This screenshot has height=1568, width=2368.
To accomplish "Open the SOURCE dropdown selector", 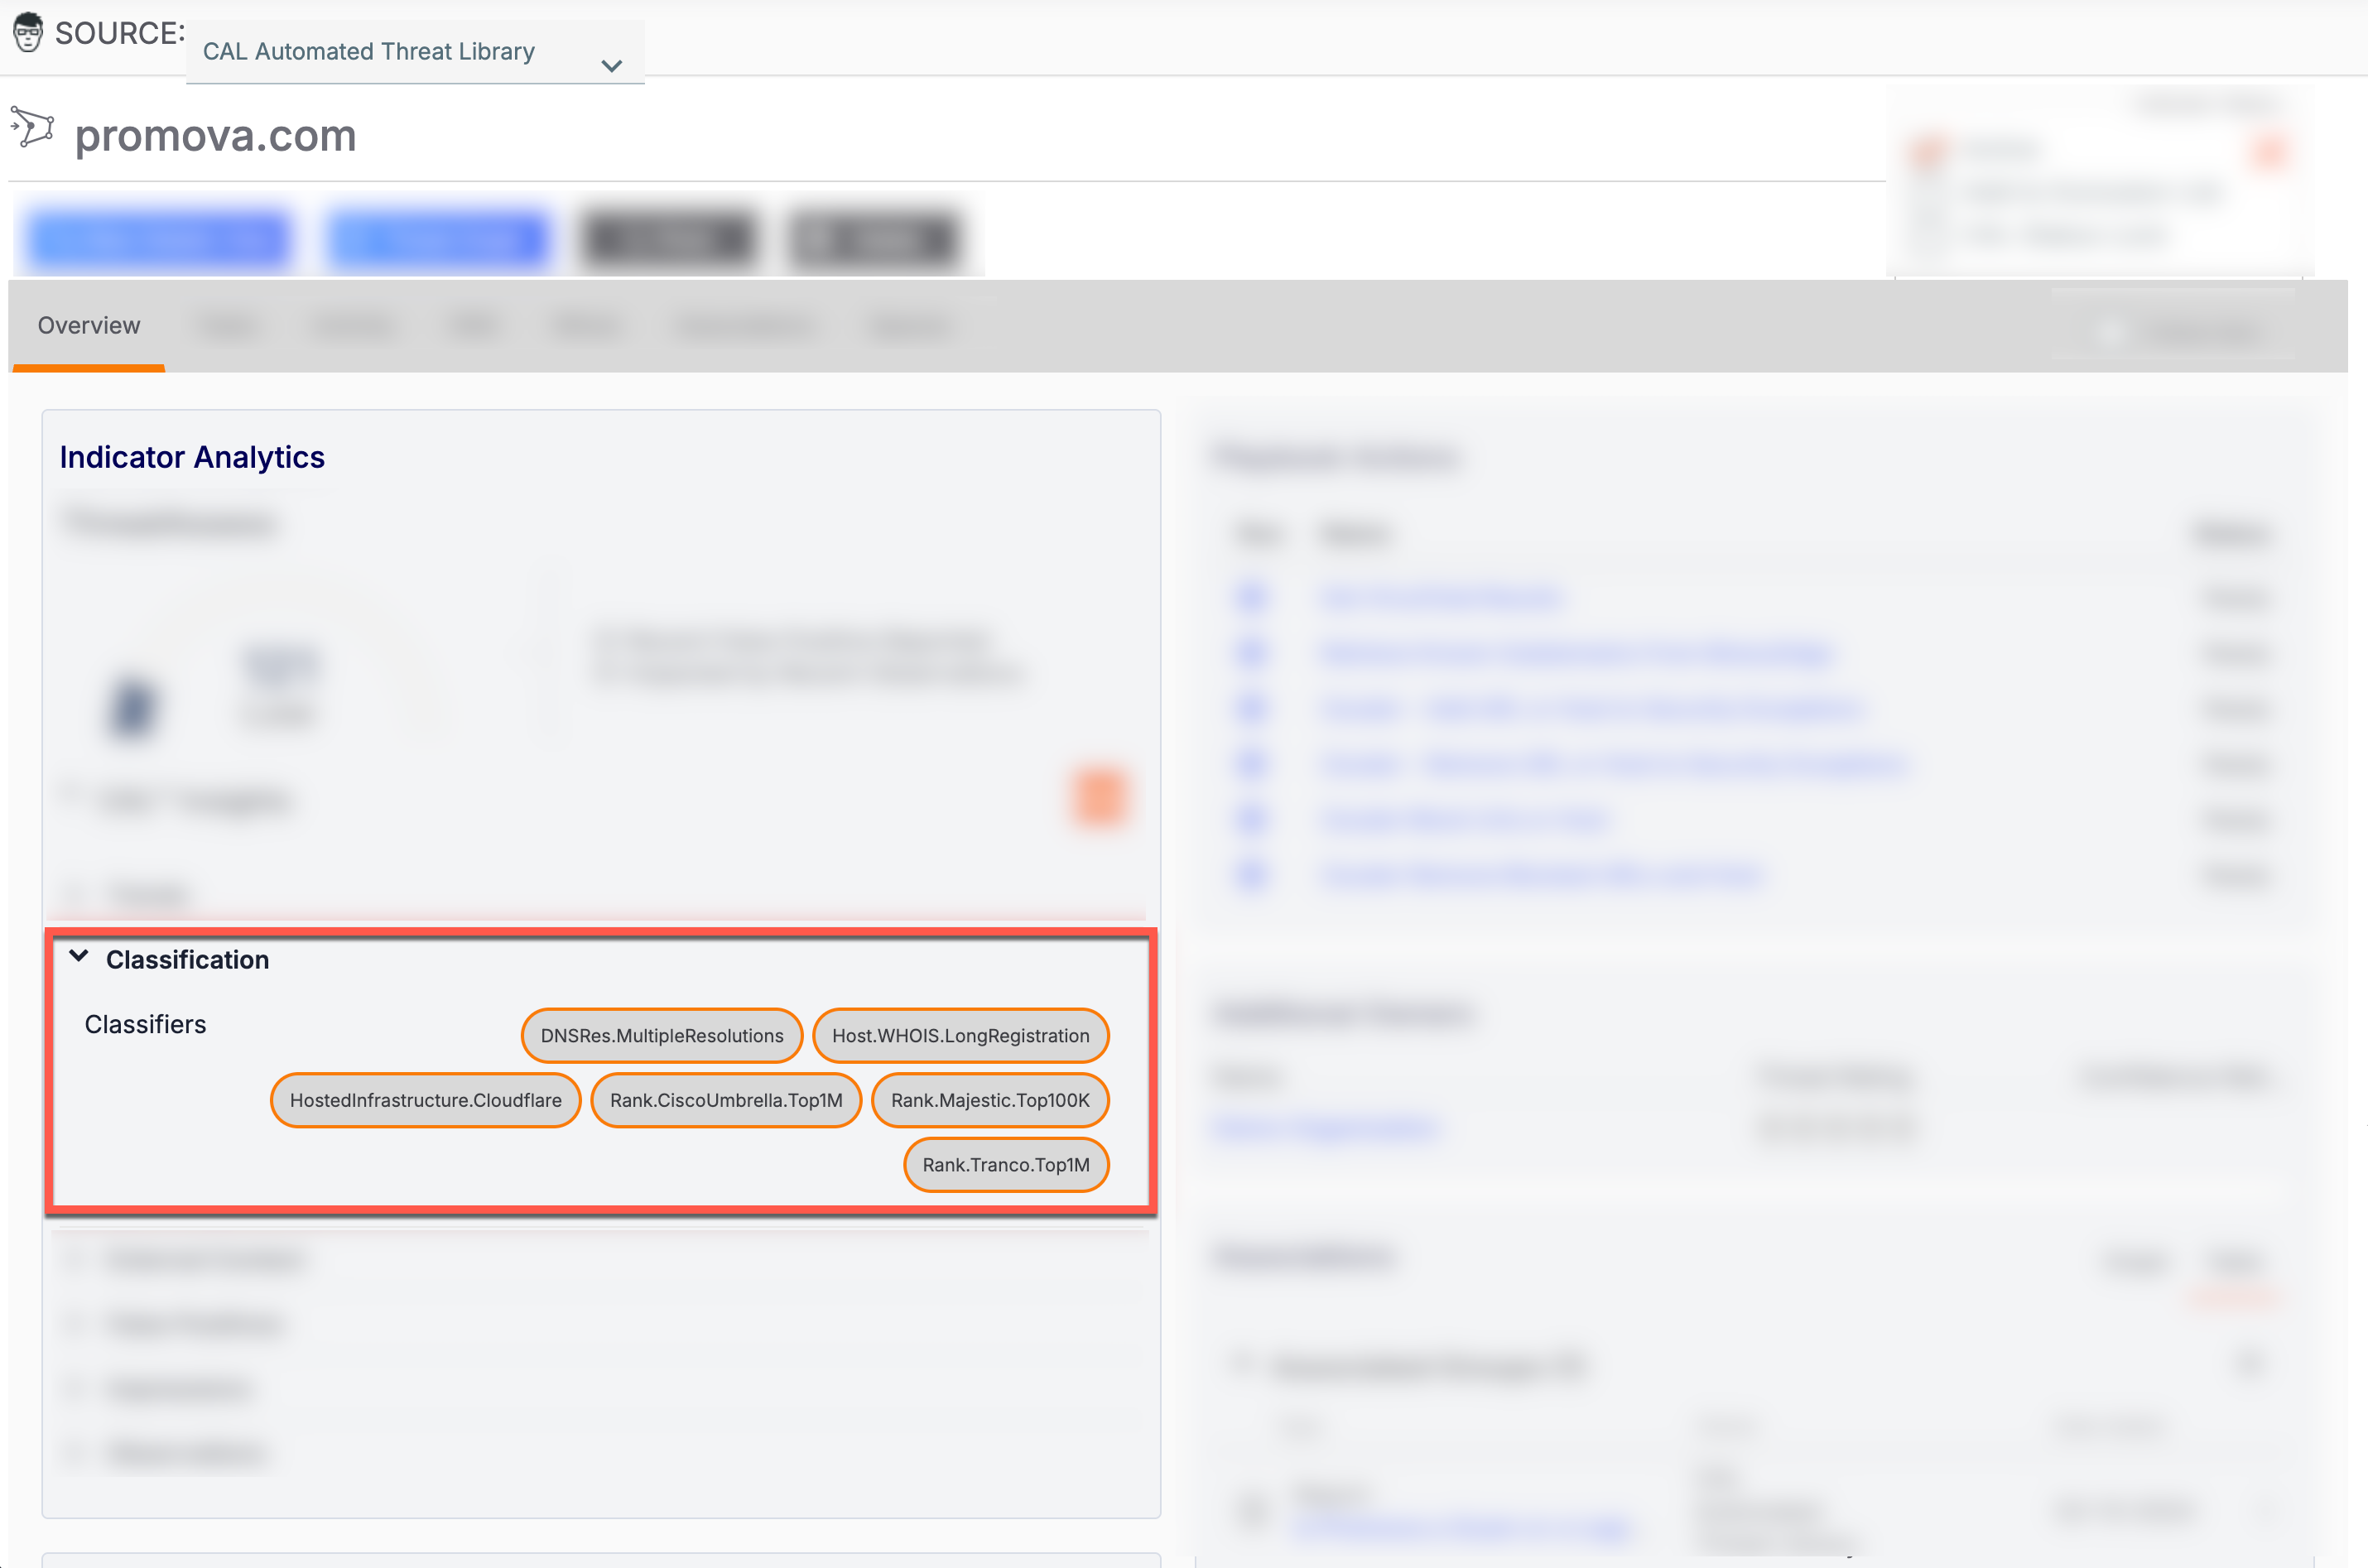I will tap(415, 52).
